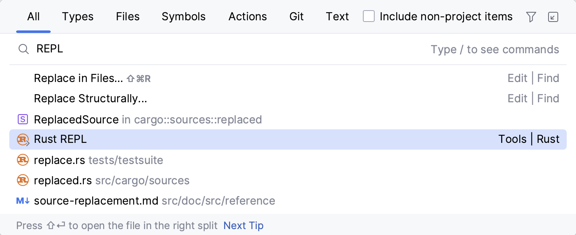Enable Include non-project items checkbox
576x235 pixels.
(369, 16)
